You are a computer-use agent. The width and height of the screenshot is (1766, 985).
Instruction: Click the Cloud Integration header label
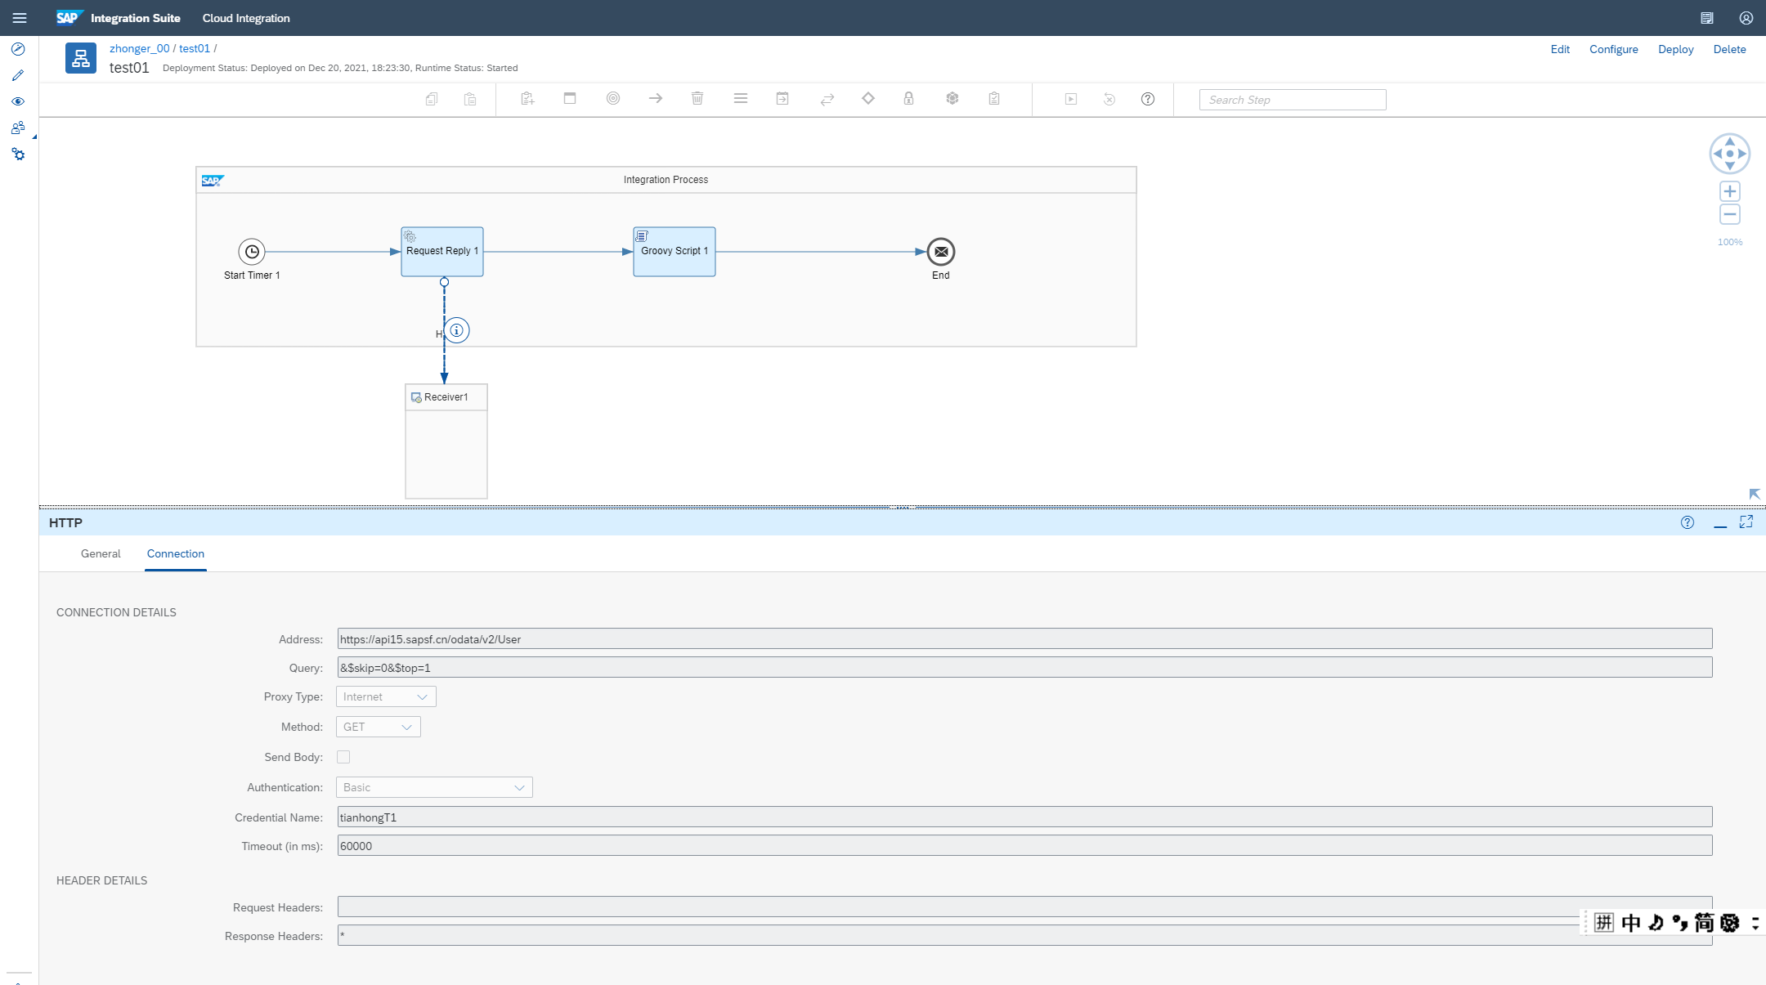[x=246, y=18]
